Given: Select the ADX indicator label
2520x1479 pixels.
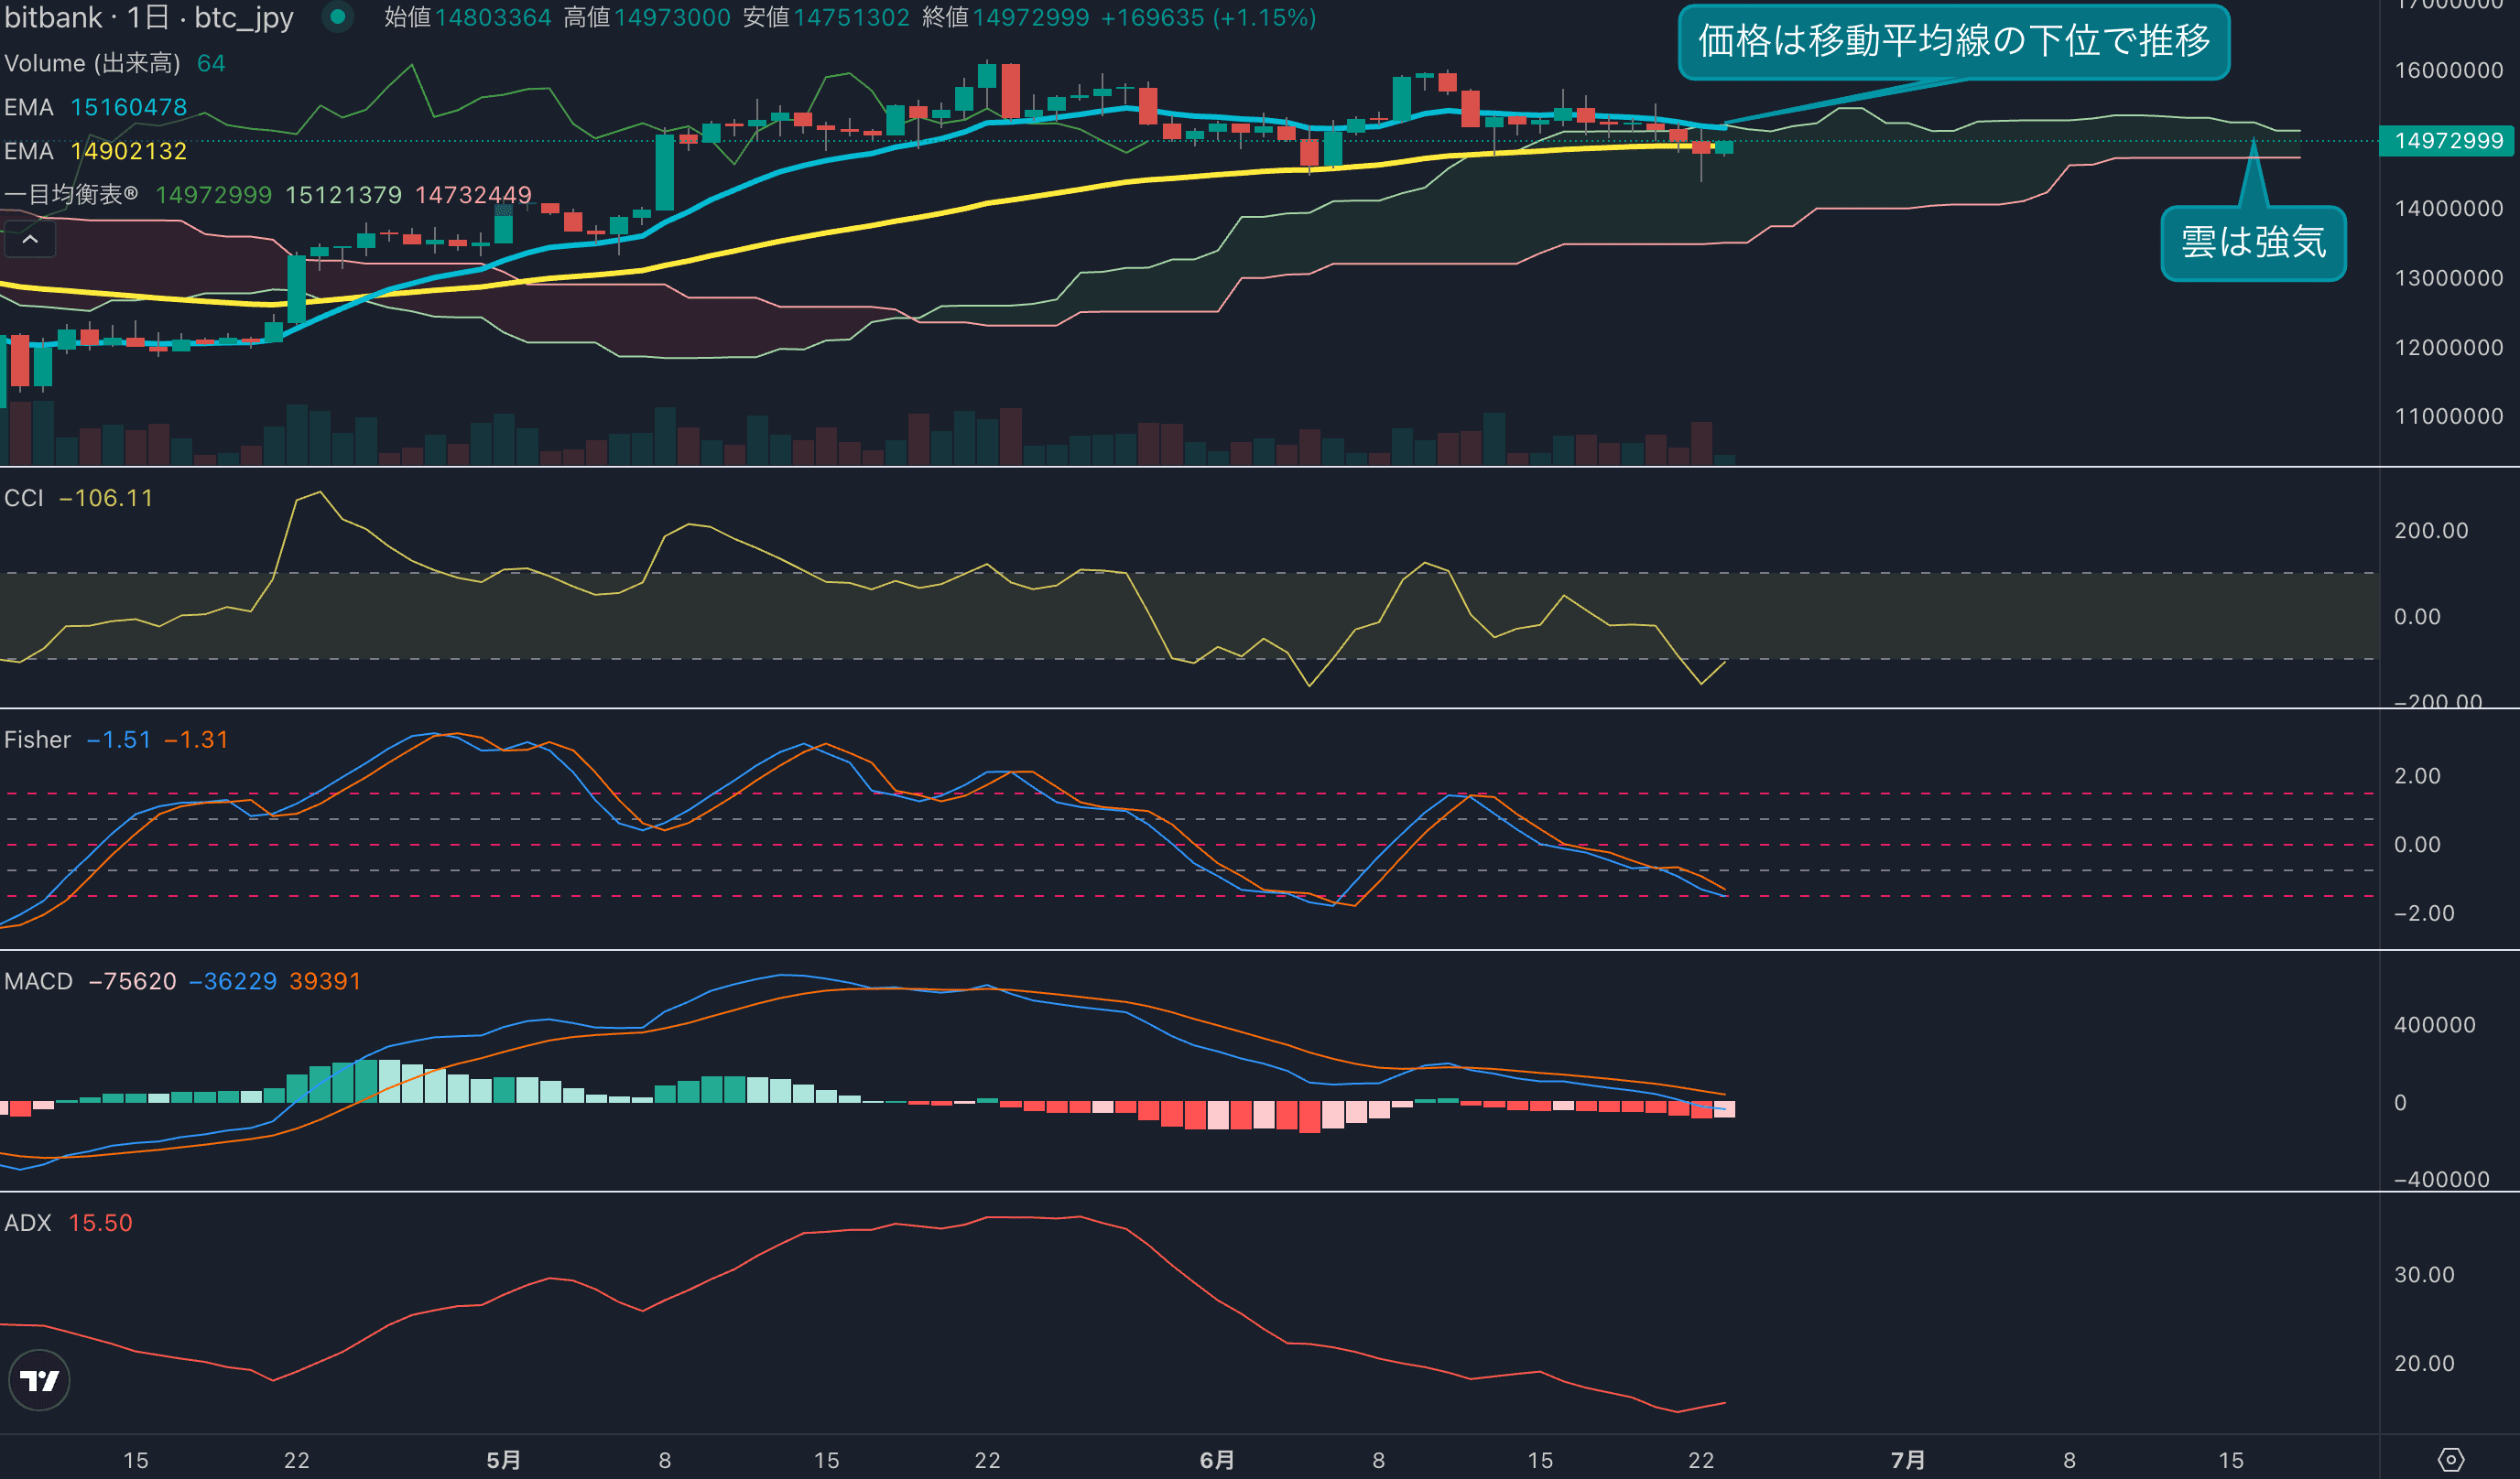Looking at the screenshot, I should click(27, 1223).
